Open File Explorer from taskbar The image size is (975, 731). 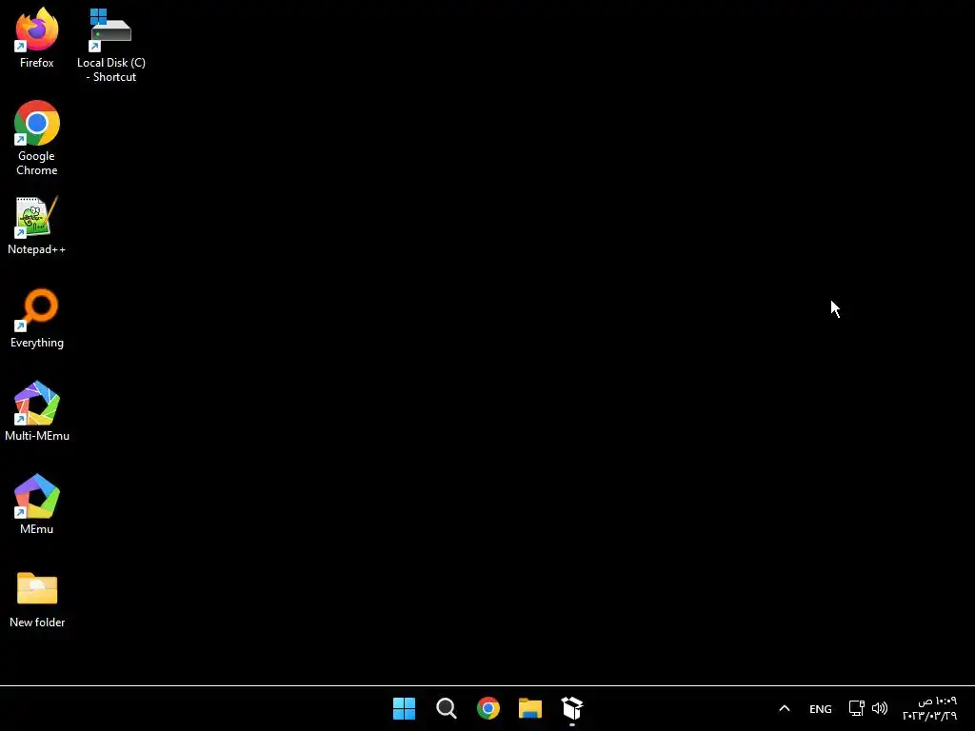point(530,708)
